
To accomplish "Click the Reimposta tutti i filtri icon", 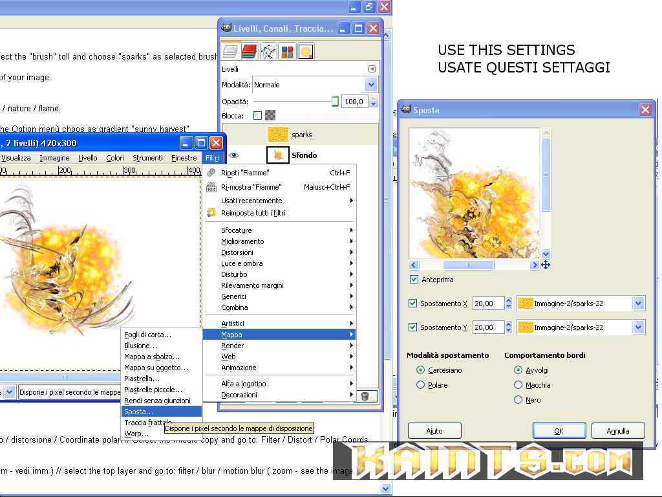I will pos(211,212).
